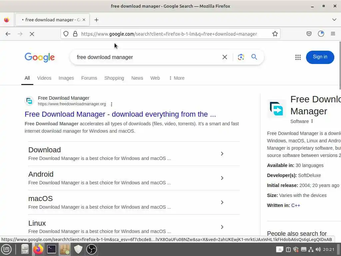Expand the Android sitelink chevron

[x=222, y=178]
